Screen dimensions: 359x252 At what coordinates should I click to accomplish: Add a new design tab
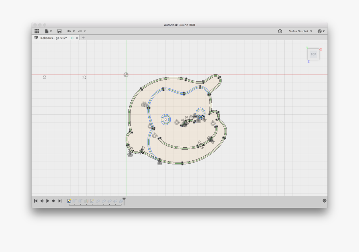click(83, 38)
